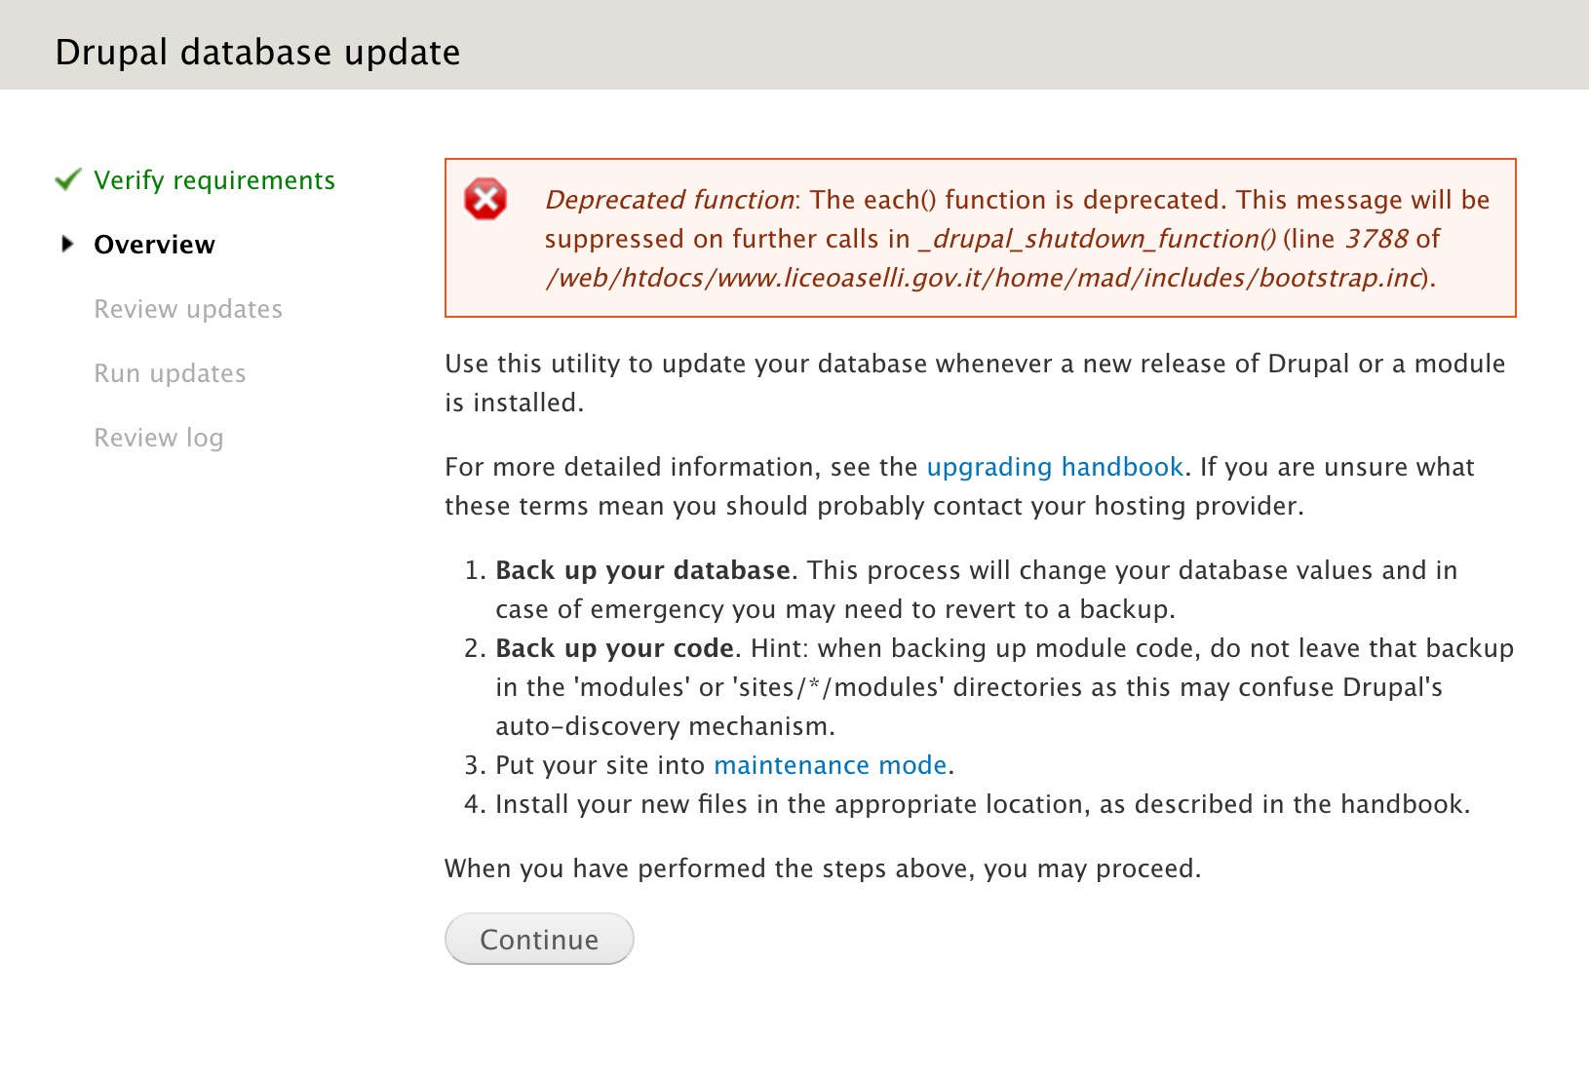Select the Review updates step
The width and height of the screenshot is (1589, 1078).
point(188,309)
